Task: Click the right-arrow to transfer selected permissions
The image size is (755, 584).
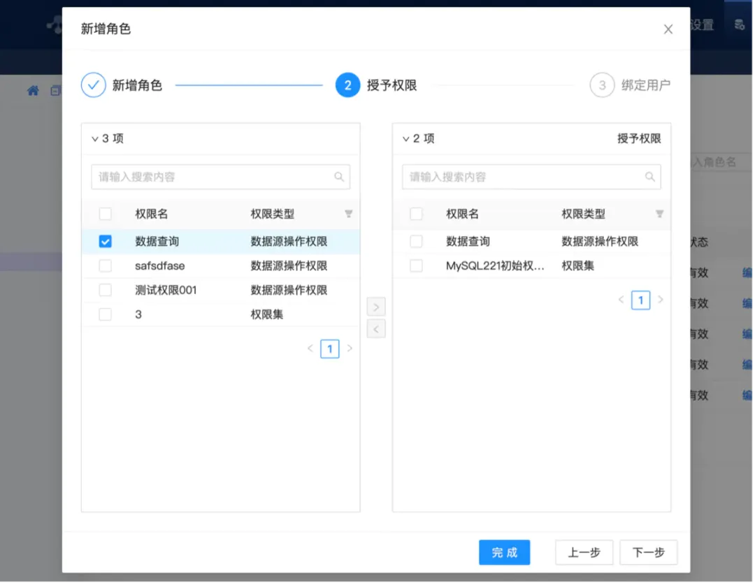Action: [x=376, y=306]
